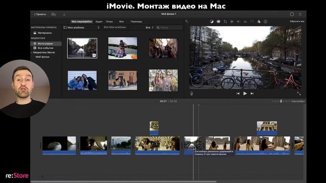Click the horizontal timeline scrollbar

[x=124, y=181]
